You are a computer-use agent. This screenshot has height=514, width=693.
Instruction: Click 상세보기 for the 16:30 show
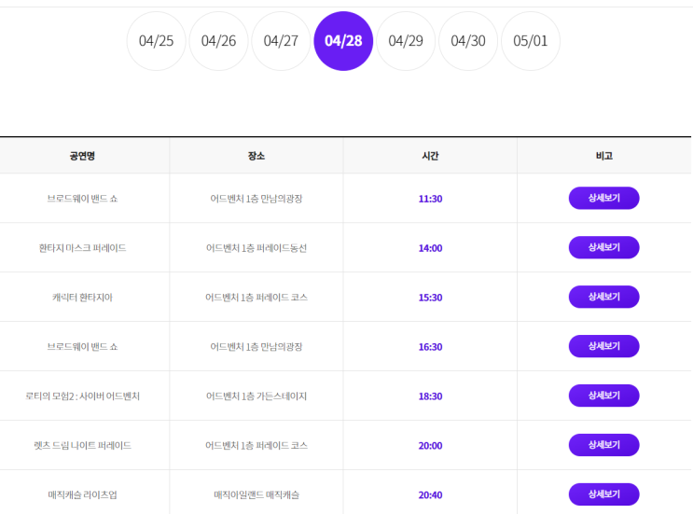click(x=603, y=346)
